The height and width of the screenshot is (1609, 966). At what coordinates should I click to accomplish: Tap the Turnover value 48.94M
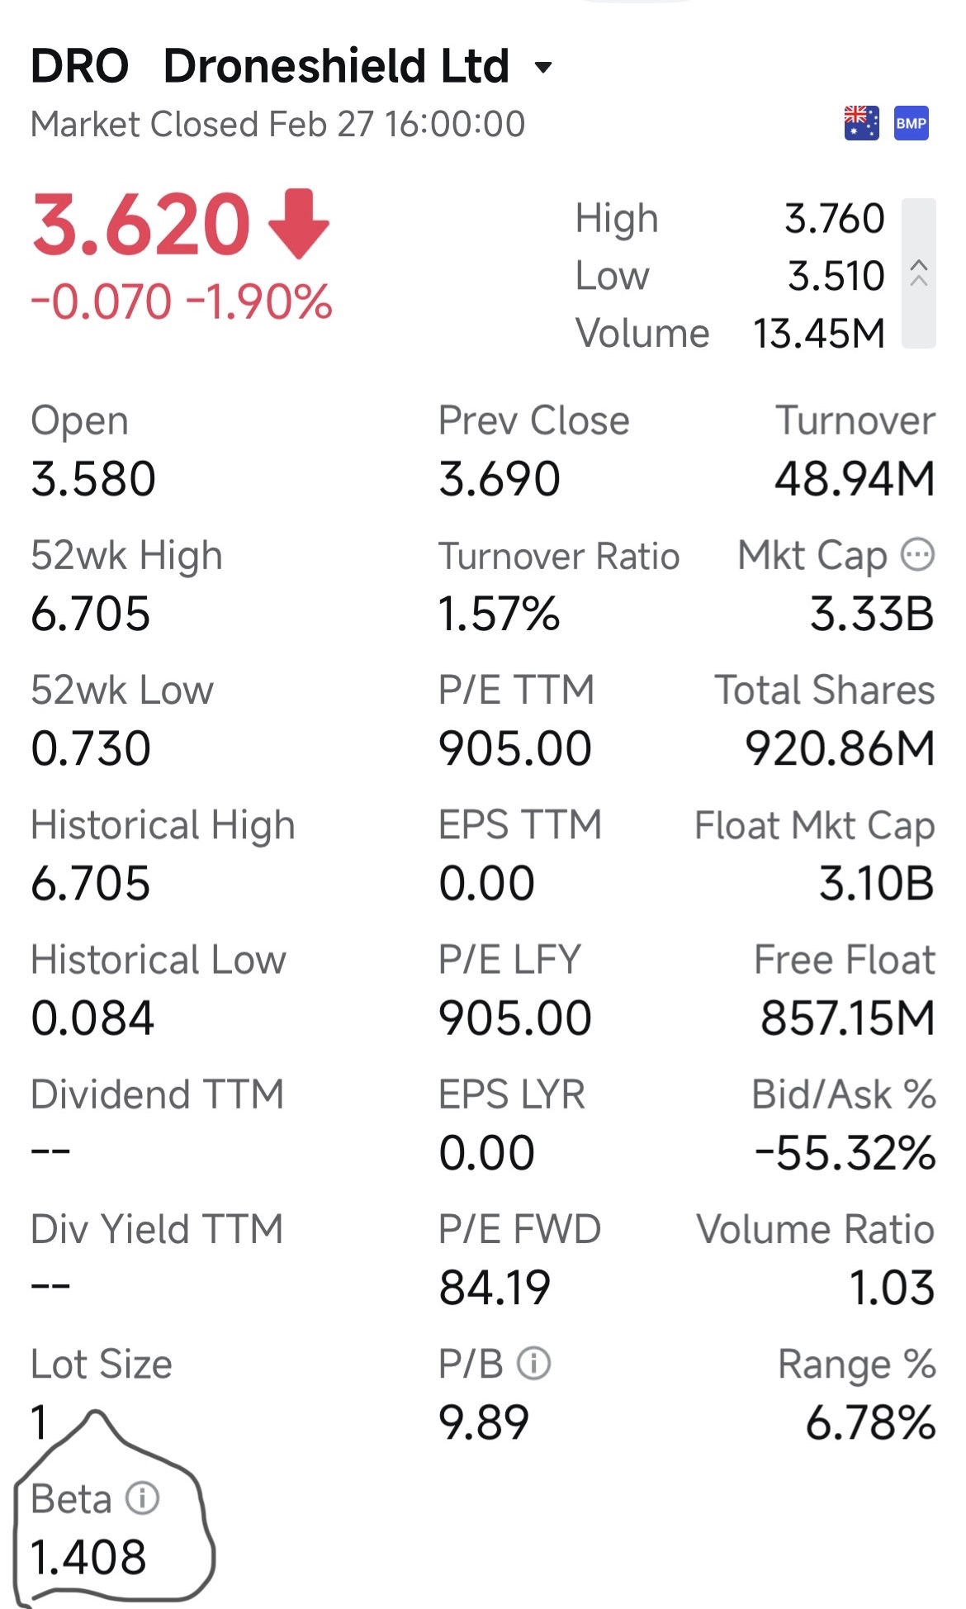(855, 479)
